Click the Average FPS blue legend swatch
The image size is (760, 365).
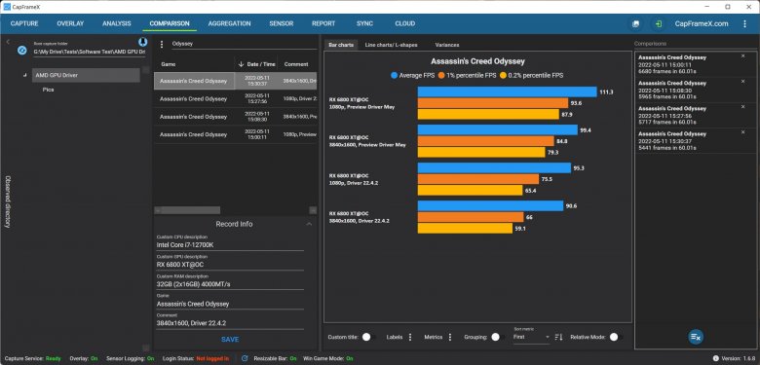click(x=394, y=76)
